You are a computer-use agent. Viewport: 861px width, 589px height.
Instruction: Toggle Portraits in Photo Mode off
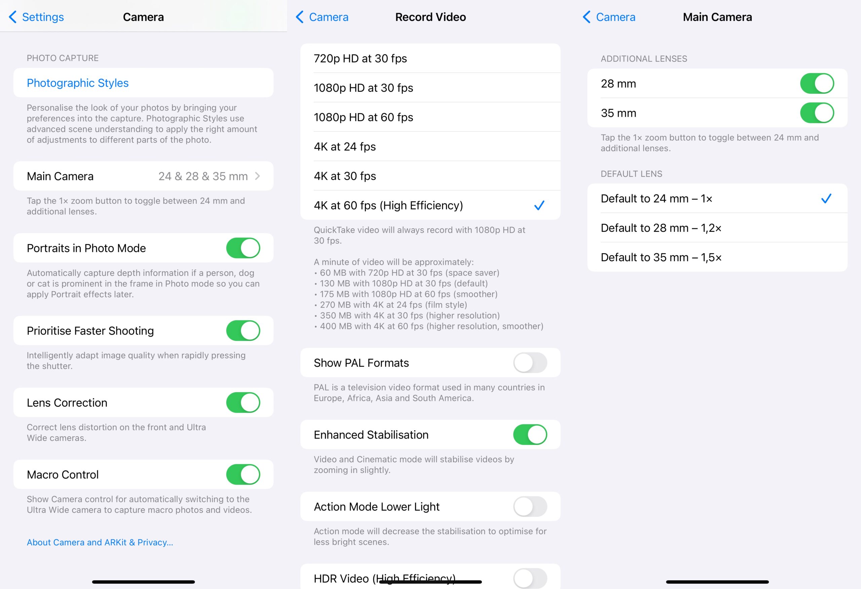coord(243,248)
